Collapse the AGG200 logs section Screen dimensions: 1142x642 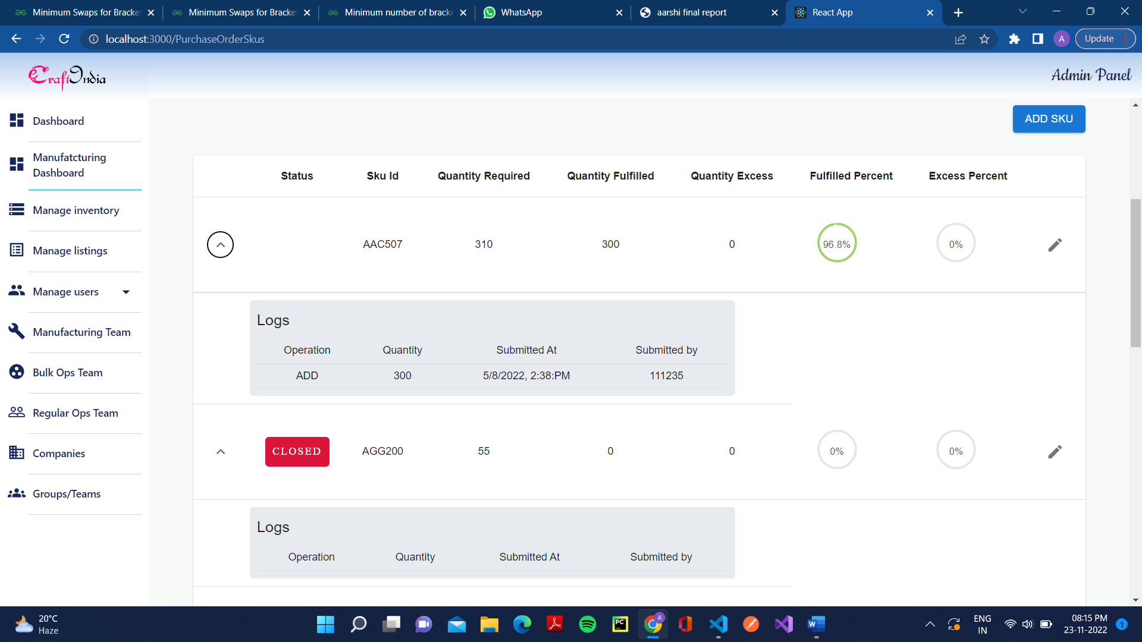tap(220, 451)
